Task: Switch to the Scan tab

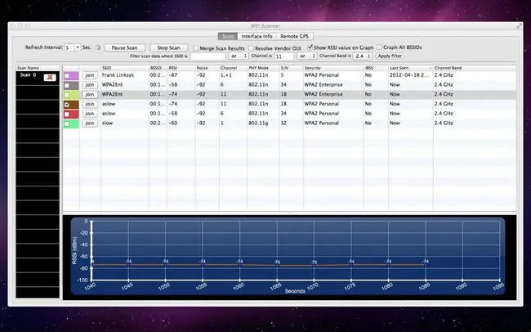Action: [228, 36]
